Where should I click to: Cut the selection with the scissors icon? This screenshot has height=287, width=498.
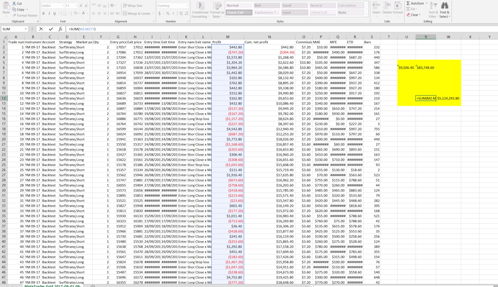14,3
